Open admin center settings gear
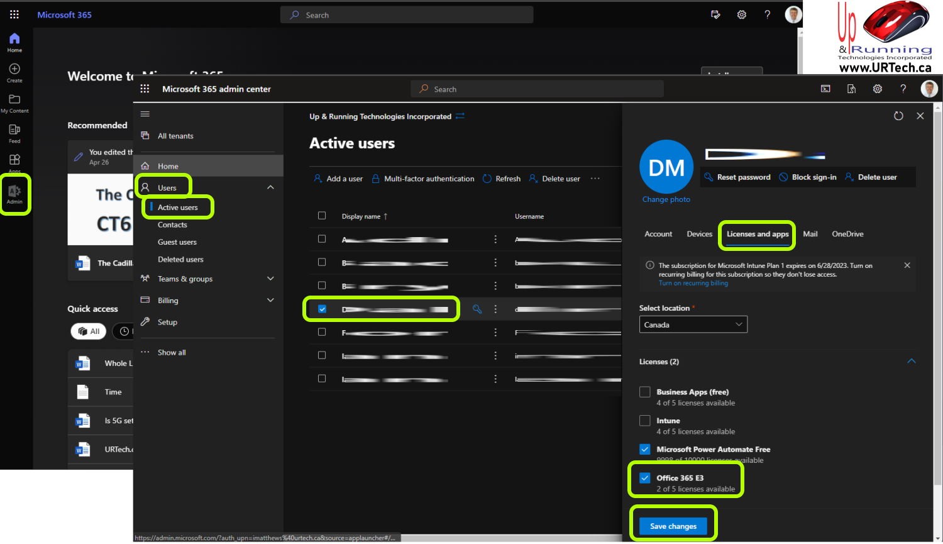Viewport: 943px width, 544px height. 877,89
